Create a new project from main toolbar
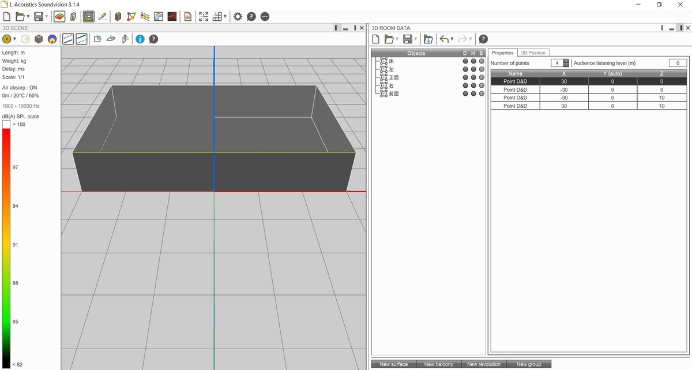This screenshot has width=692, height=370. click(x=7, y=17)
